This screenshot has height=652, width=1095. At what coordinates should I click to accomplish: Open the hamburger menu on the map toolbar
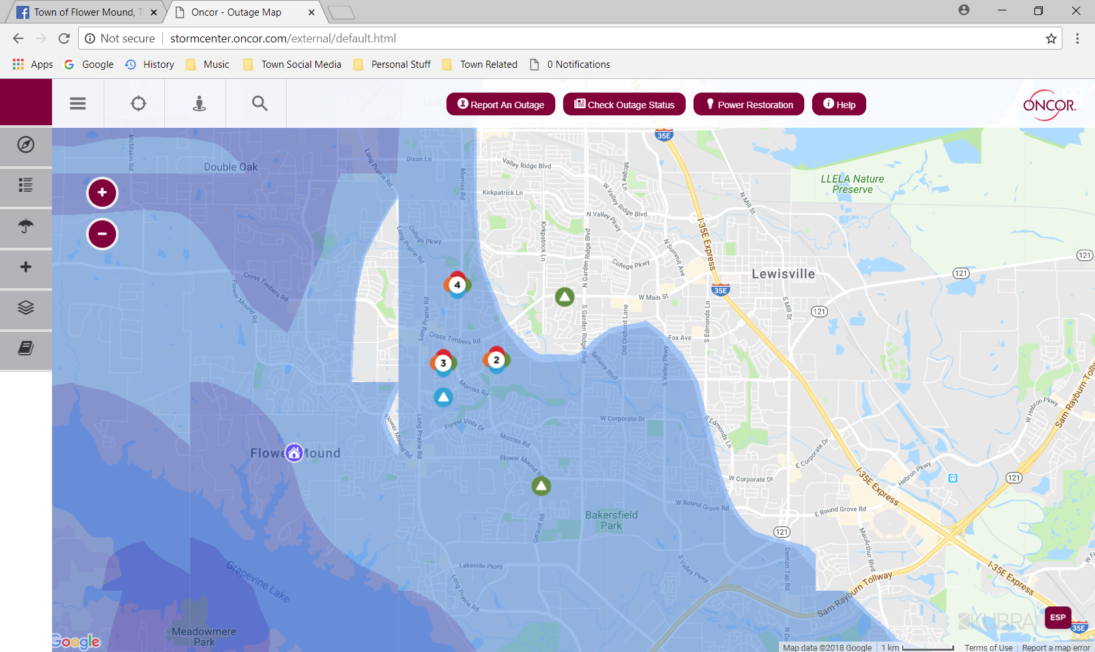click(x=78, y=104)
